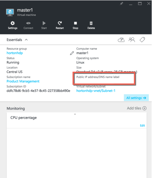Open the hortonhdp-vnet/Subnet-1 link
152x178 pixels.
(96, 91)
